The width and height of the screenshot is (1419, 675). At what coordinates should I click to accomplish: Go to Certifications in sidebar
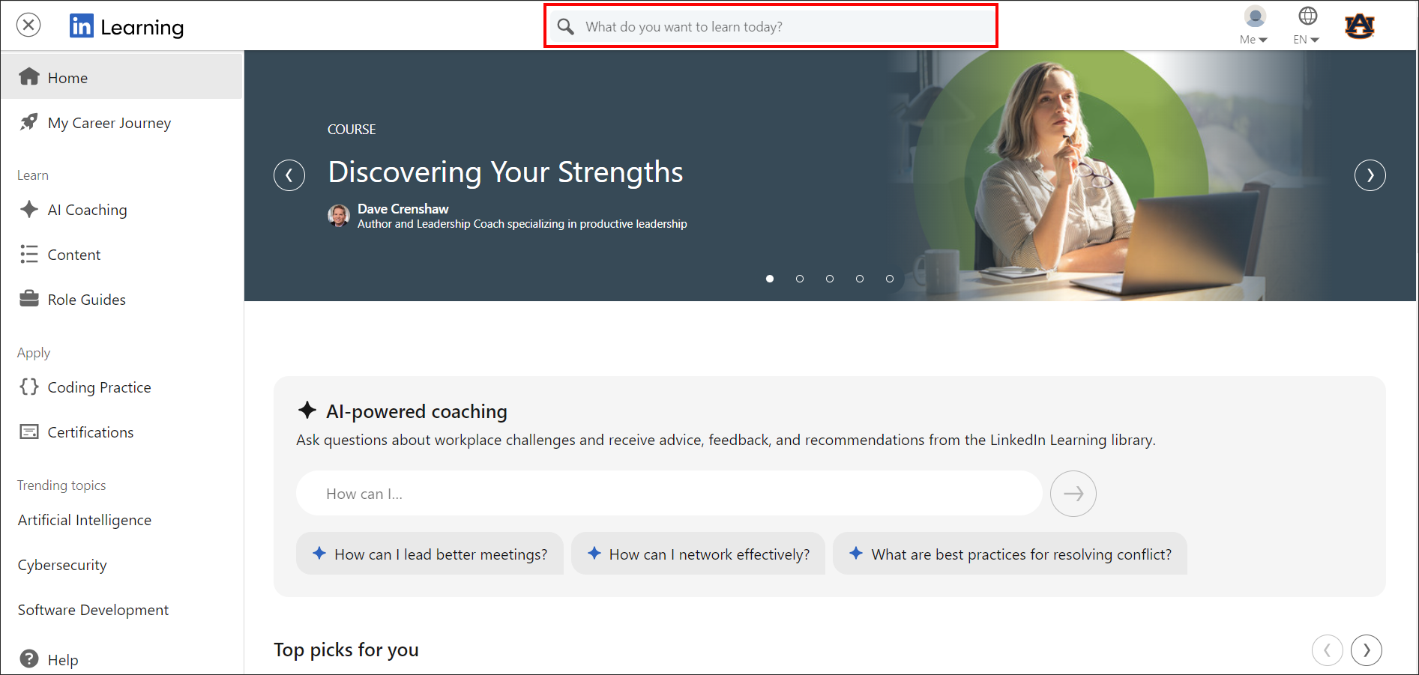pyautogui.click(x=90, y=432)
